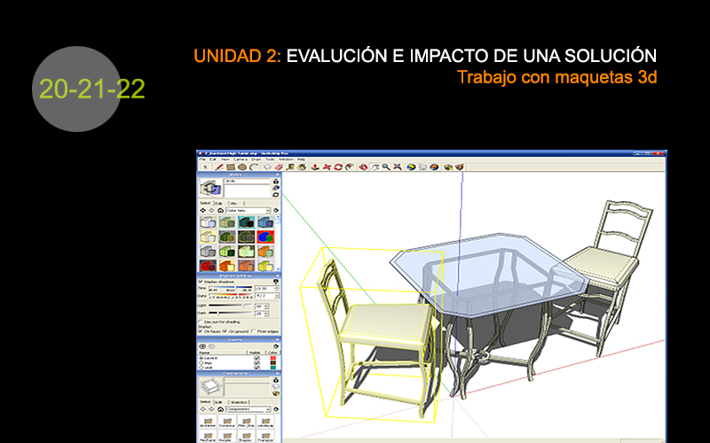
Task: Open the Camera menu
Action: coord(241,159)
